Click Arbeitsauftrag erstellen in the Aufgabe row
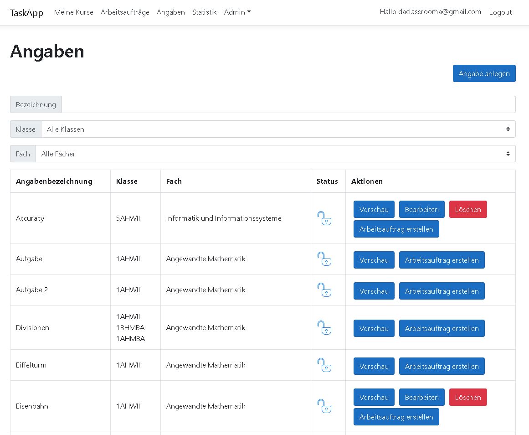 coord(442,260)
